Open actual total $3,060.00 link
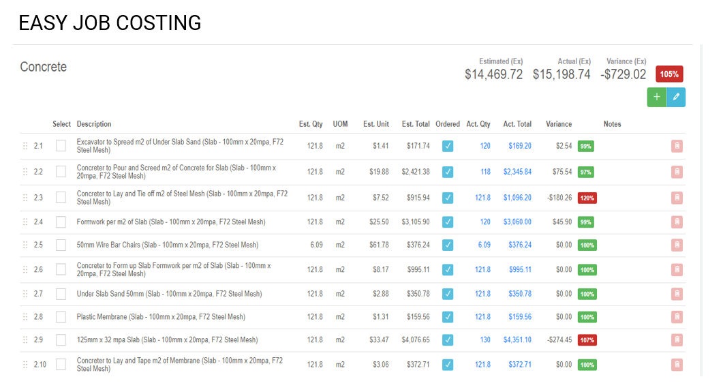Screen dimensions: 723x392 tap(517, 222)
